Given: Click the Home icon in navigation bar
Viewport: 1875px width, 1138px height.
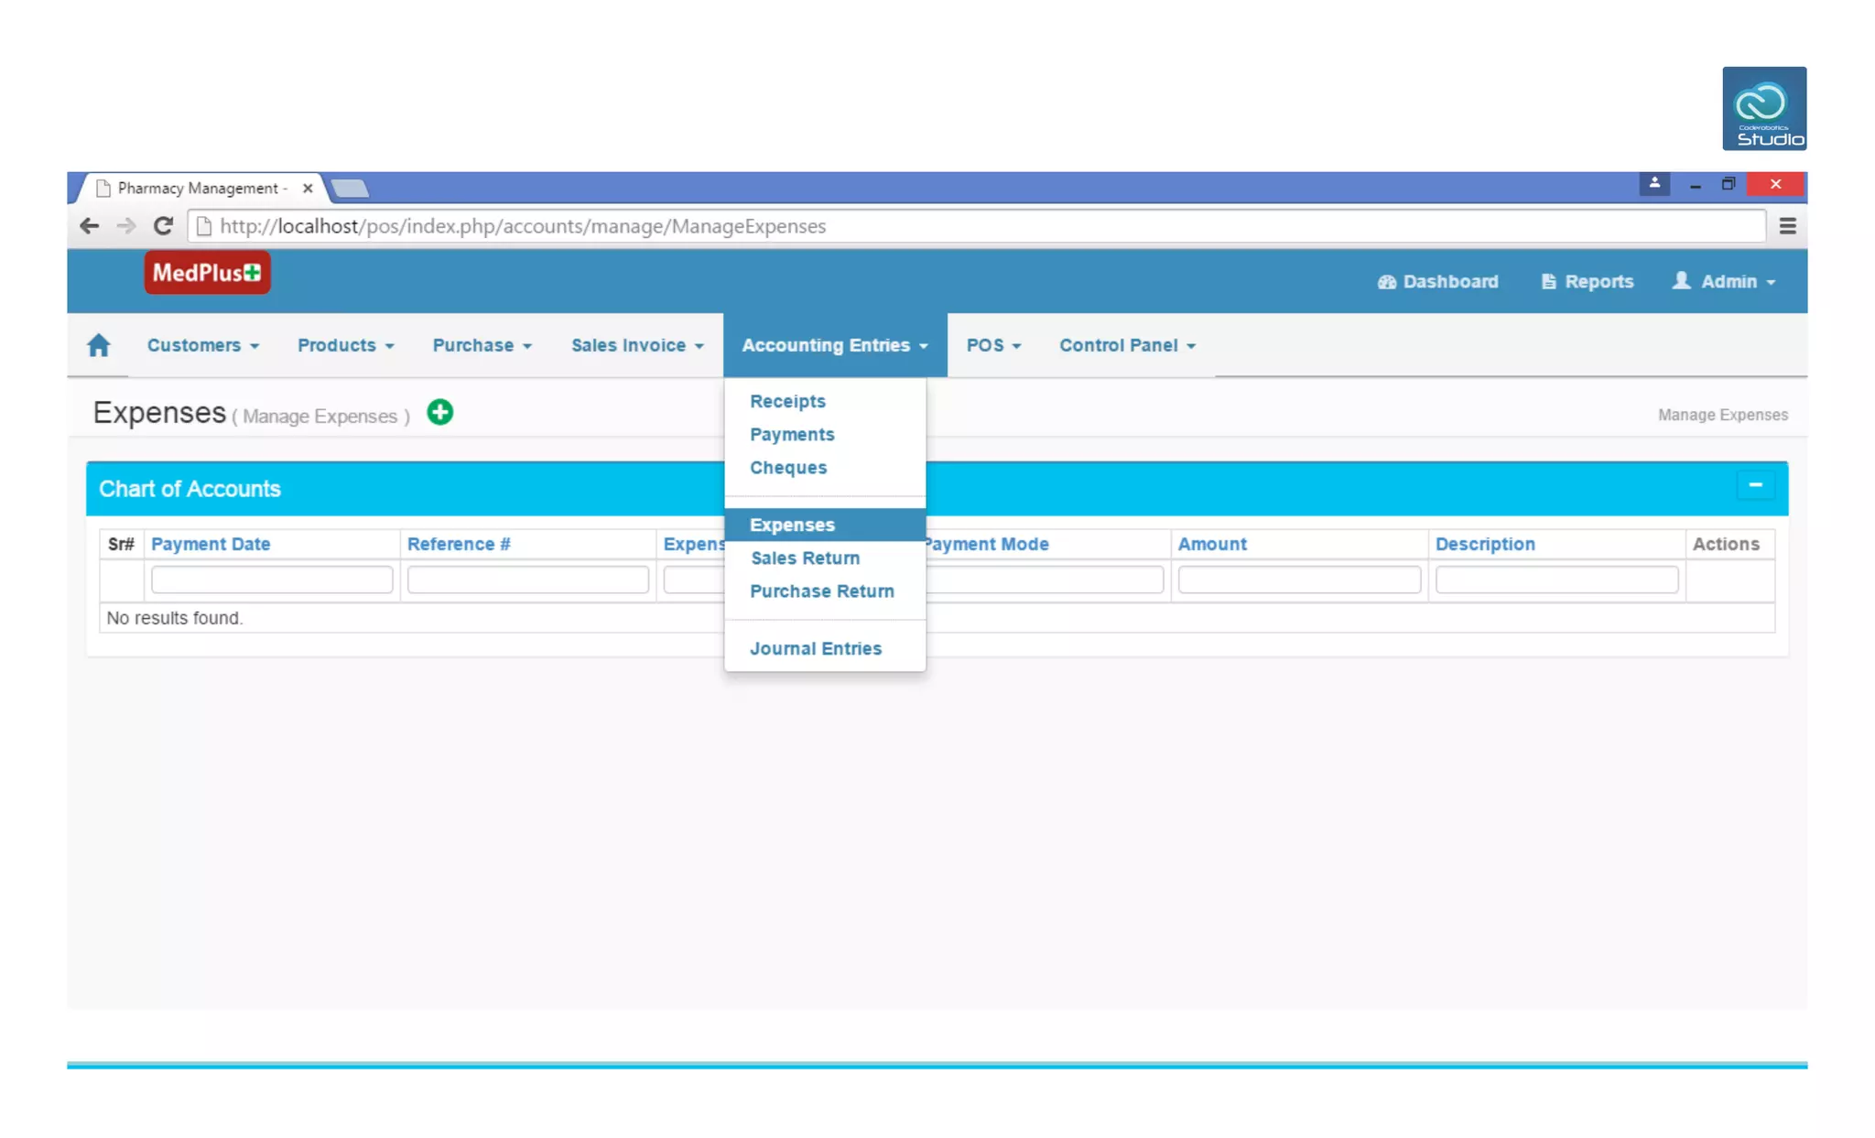Looking at the screenshot, I should 99,345.
